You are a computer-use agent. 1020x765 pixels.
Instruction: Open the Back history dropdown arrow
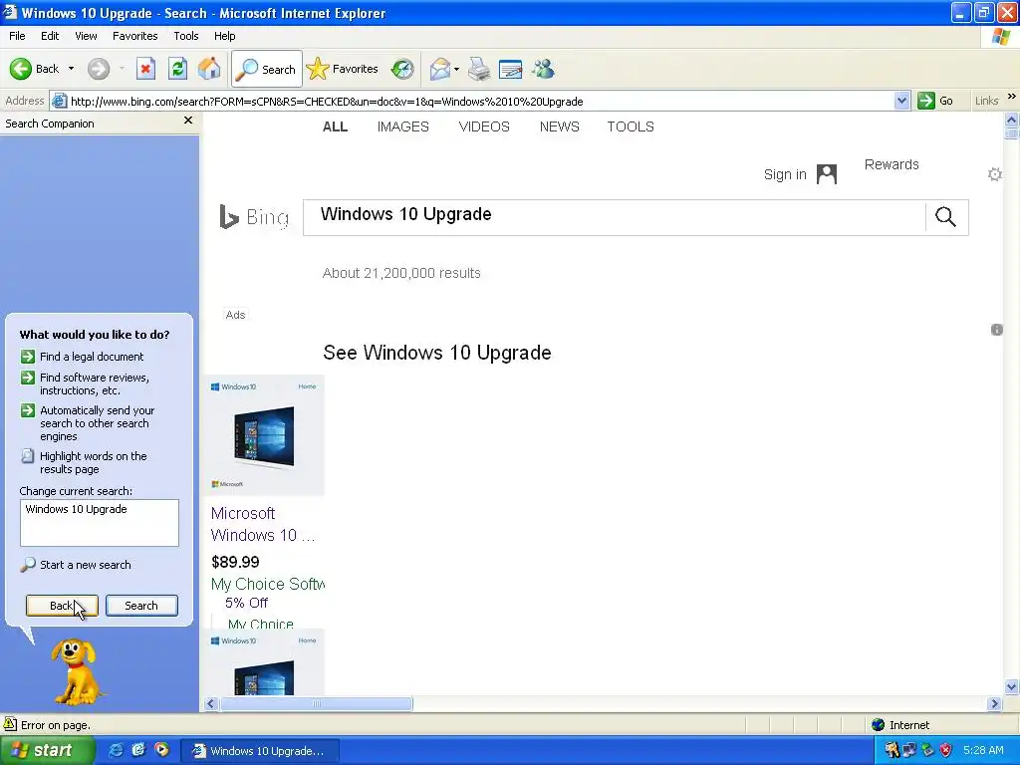pos(71,69)
